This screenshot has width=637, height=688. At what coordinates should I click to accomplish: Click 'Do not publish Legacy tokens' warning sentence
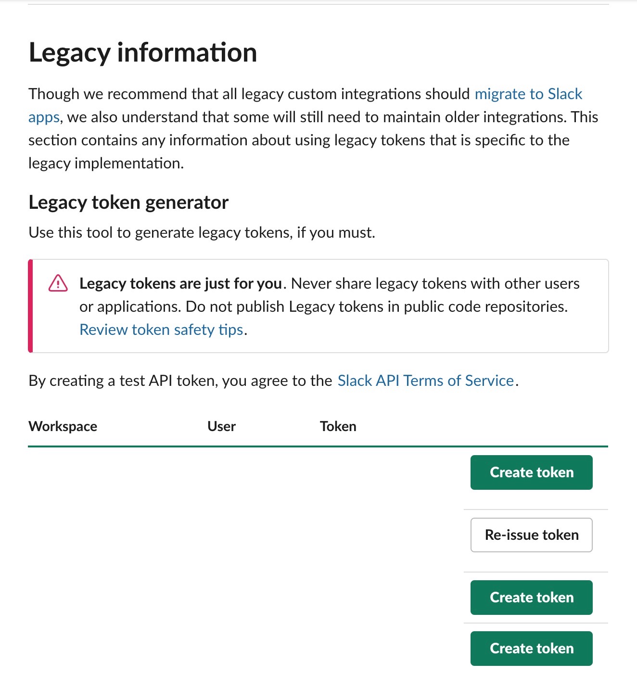(x=377, y=306)
